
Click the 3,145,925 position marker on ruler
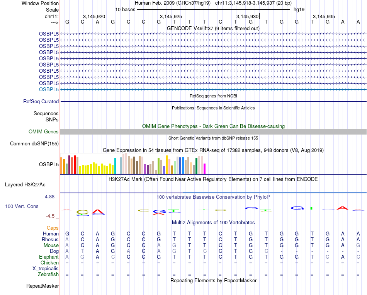pyautogui.click(x=171, y=16)
